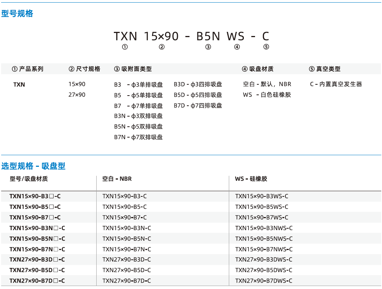
Task: Click the column header ④ 吸盘材质
Action: [258, 69]
